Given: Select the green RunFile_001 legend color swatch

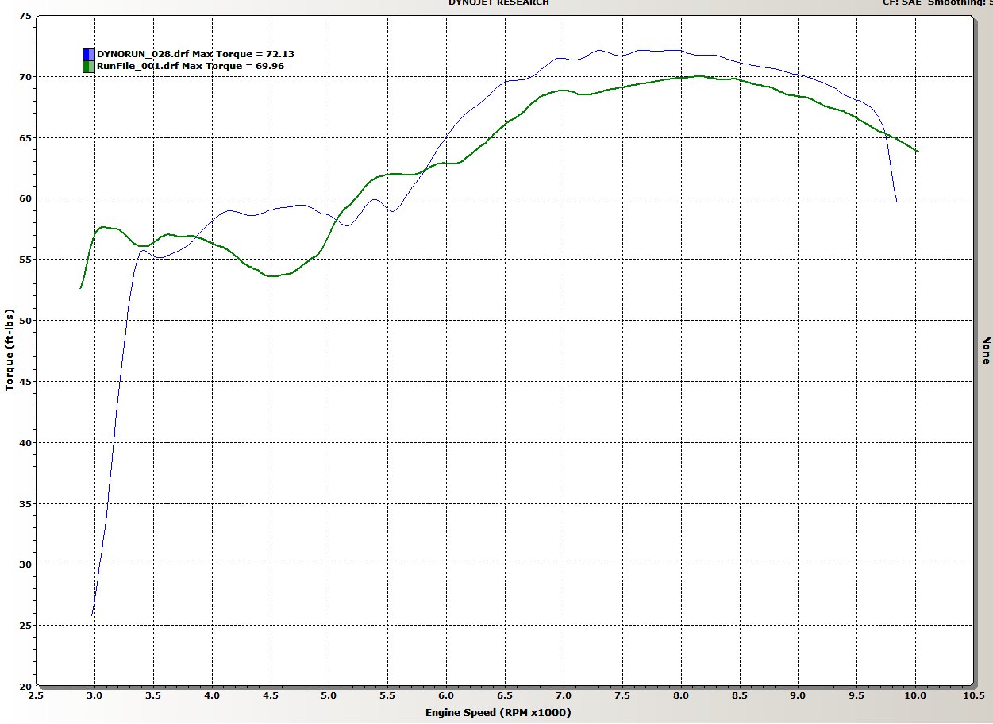Looking at the screenshot, I should (x=87, y=66).
